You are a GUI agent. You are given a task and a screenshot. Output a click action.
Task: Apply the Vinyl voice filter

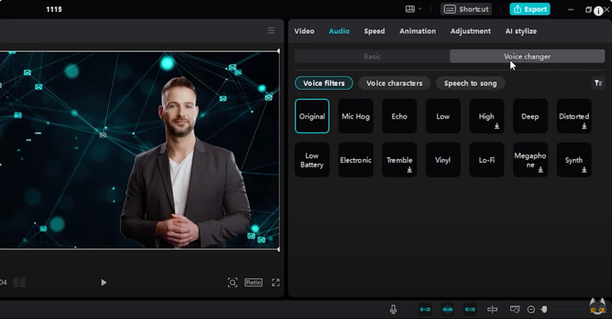(443, 160)
